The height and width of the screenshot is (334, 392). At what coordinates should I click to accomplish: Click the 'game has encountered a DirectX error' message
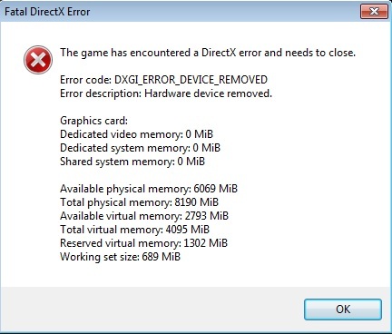pyautogui.click(x=208, y=53)
